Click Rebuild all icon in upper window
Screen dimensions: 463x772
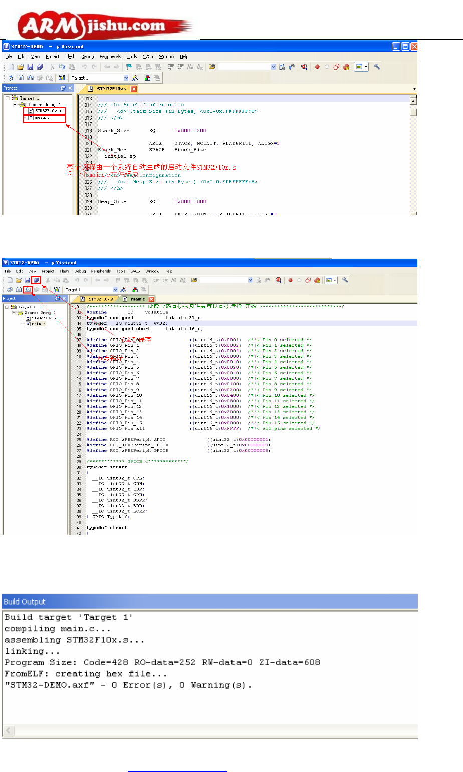[30, 78]
